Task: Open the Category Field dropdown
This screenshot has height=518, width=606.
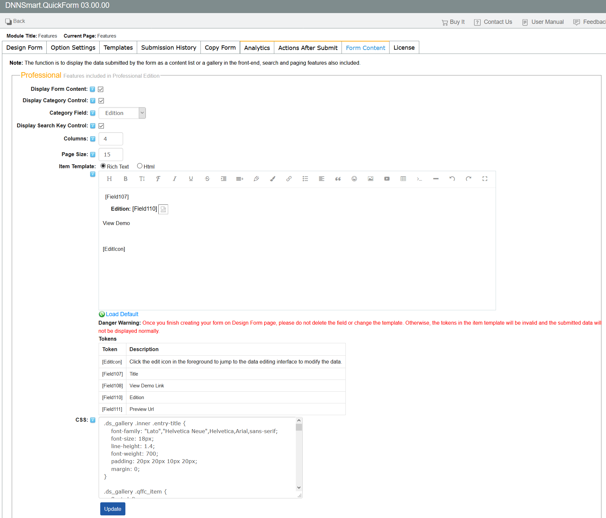Action: [x=122, y=113]
